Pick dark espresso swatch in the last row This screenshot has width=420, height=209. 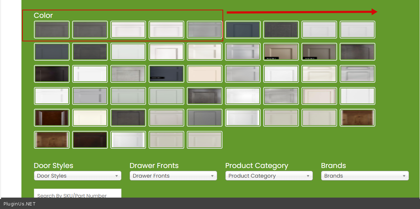click(x=90, y=140)
